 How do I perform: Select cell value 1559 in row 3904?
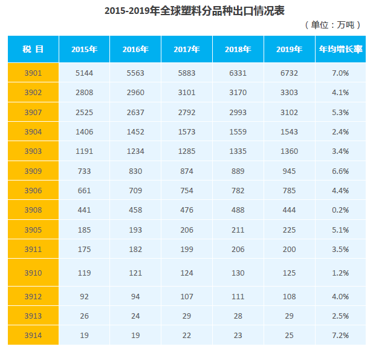(x=238, y=131)
